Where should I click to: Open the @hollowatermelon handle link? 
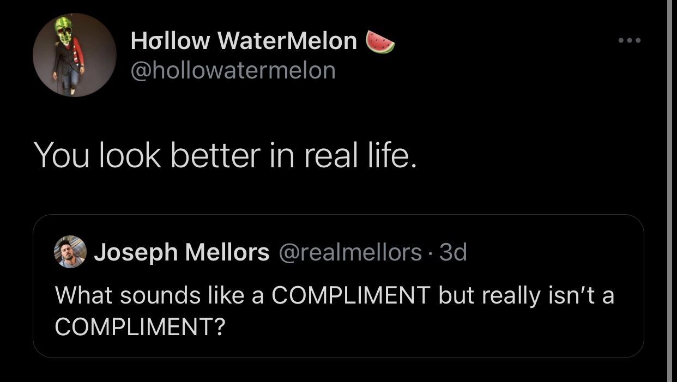[233, 70]
